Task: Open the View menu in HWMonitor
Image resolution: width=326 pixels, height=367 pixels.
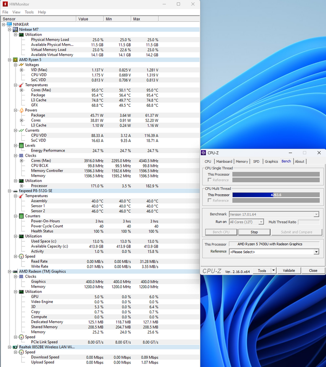Action: (x=16, y=12)
